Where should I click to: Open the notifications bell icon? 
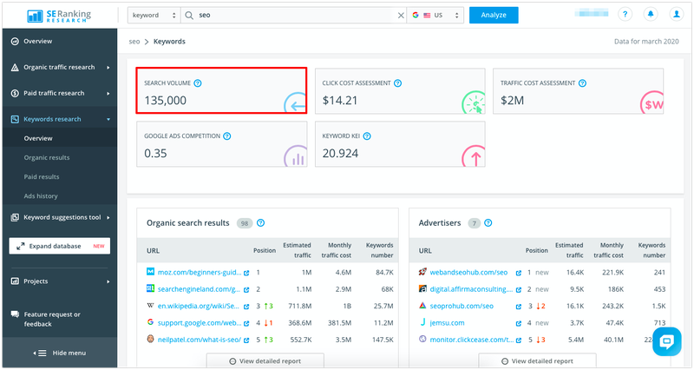coord(651,14)
